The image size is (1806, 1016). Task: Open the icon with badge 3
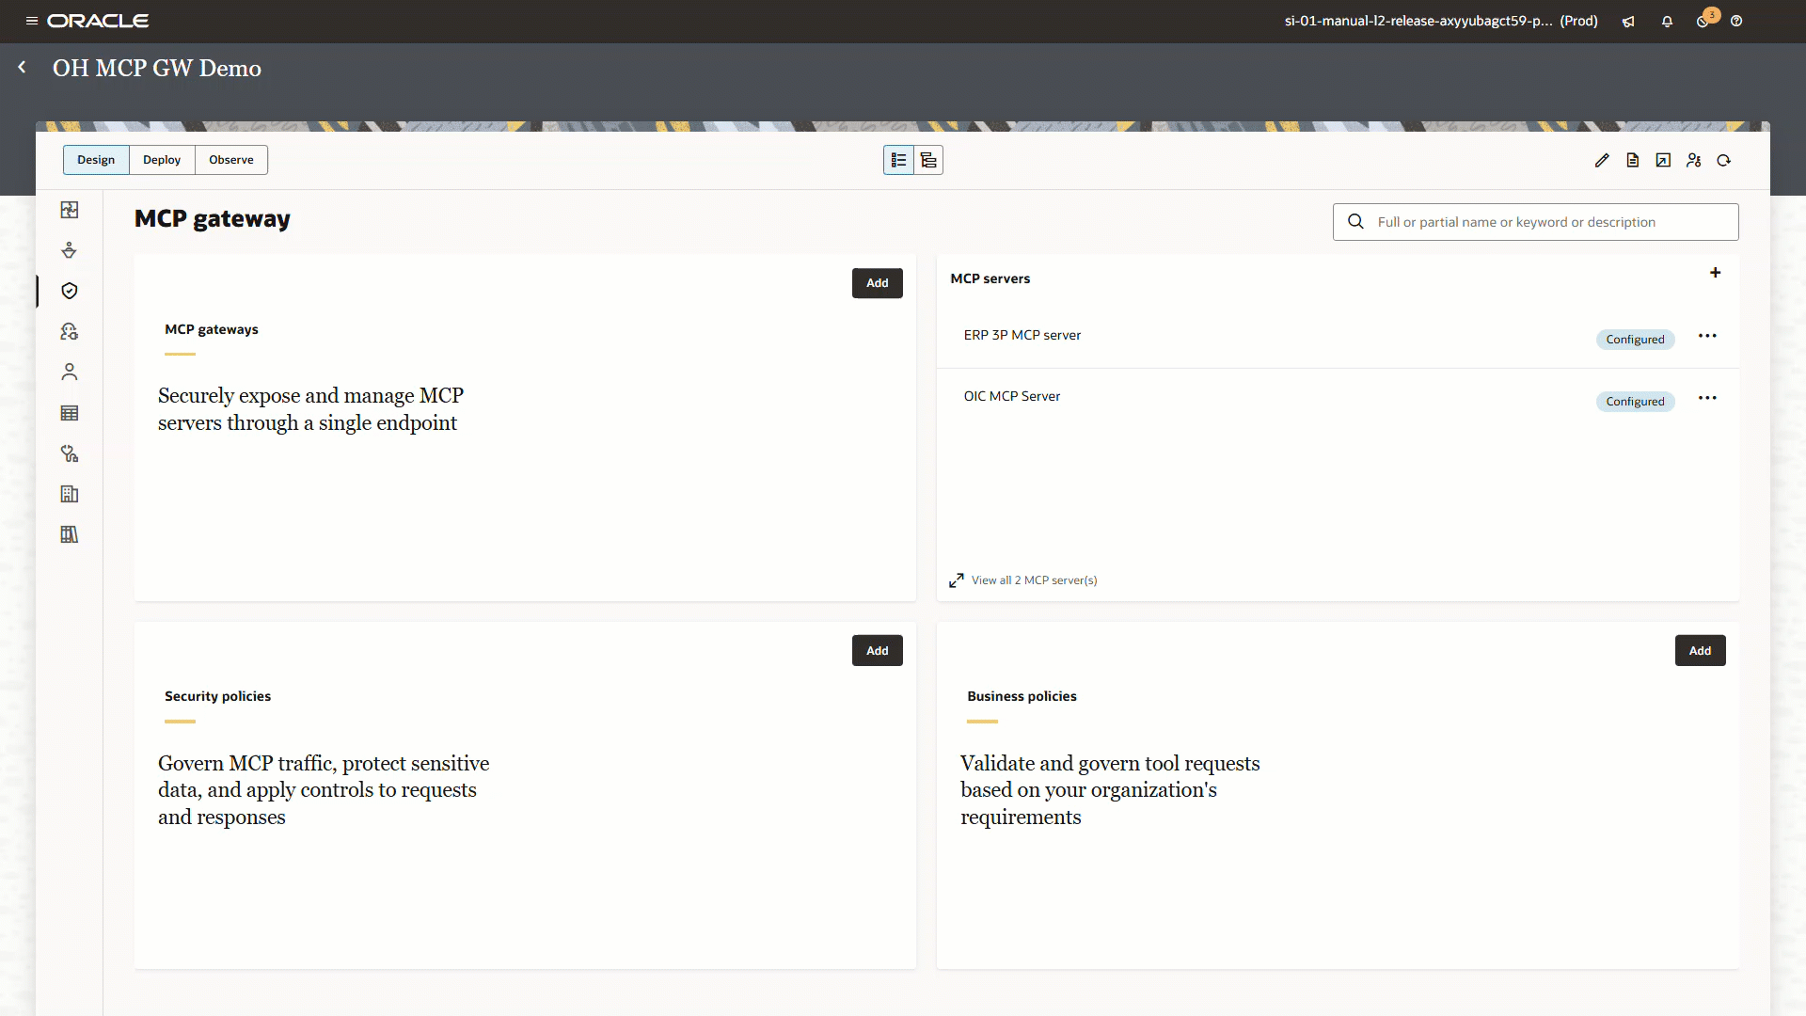1704,20
